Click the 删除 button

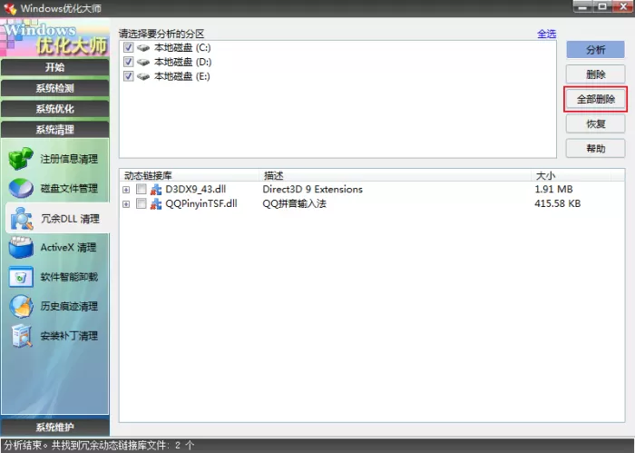click(x=595, y=74)
